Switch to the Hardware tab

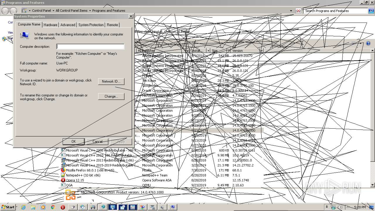point(50,25)
